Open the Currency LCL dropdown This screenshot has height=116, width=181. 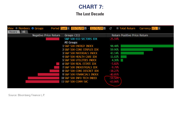156,28
